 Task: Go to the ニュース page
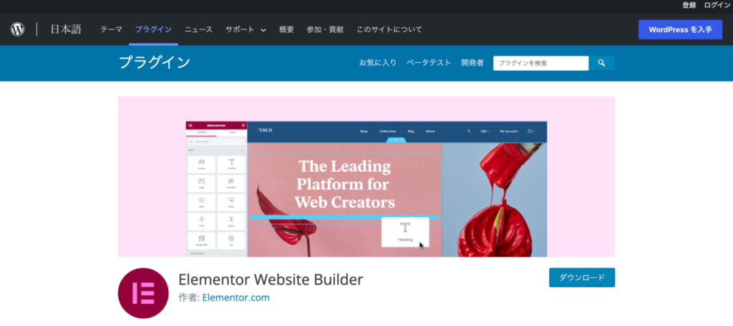[198, 29]
